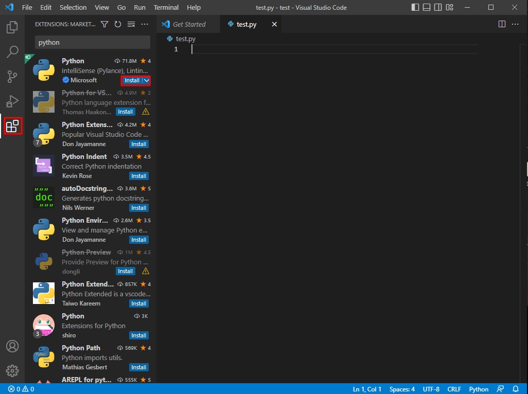Screen dimensions: 528x394
Task: Split the editor to the right
Action: click(502, 24)
